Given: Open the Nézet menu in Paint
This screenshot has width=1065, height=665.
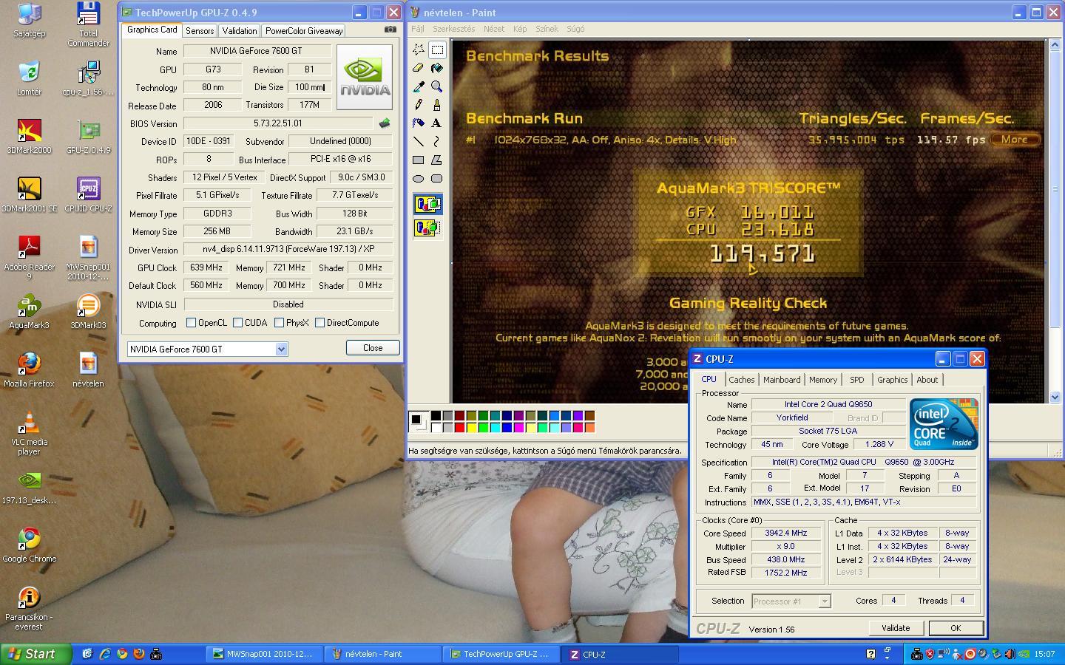Looking at the screenshot, I should [x=493, y=29].
